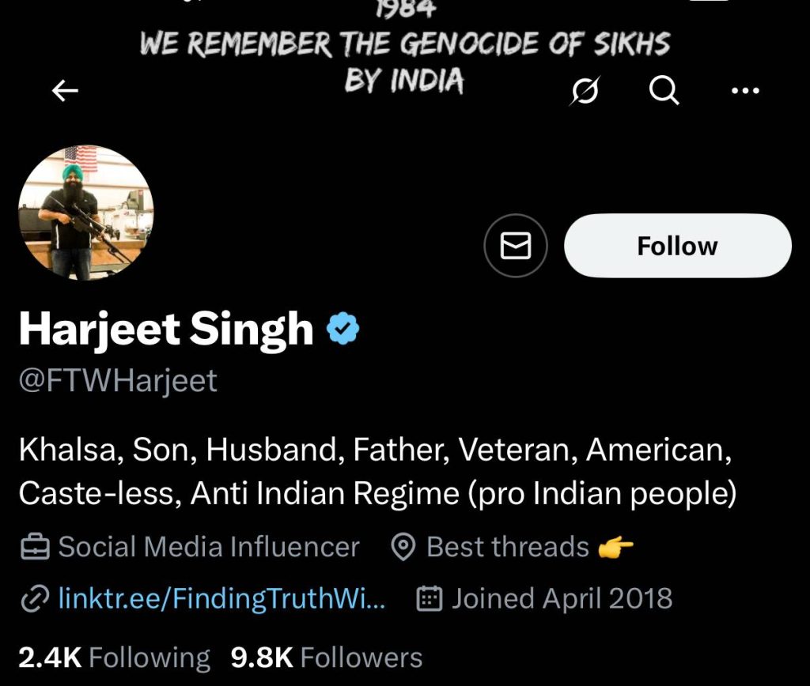Tap the @FTWHarjeet handle
The width and height of the screenshot is (810, 686).
tap(118, 381)
